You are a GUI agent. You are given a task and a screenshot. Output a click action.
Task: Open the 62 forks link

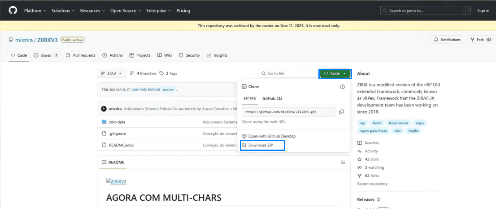(368, 176)
